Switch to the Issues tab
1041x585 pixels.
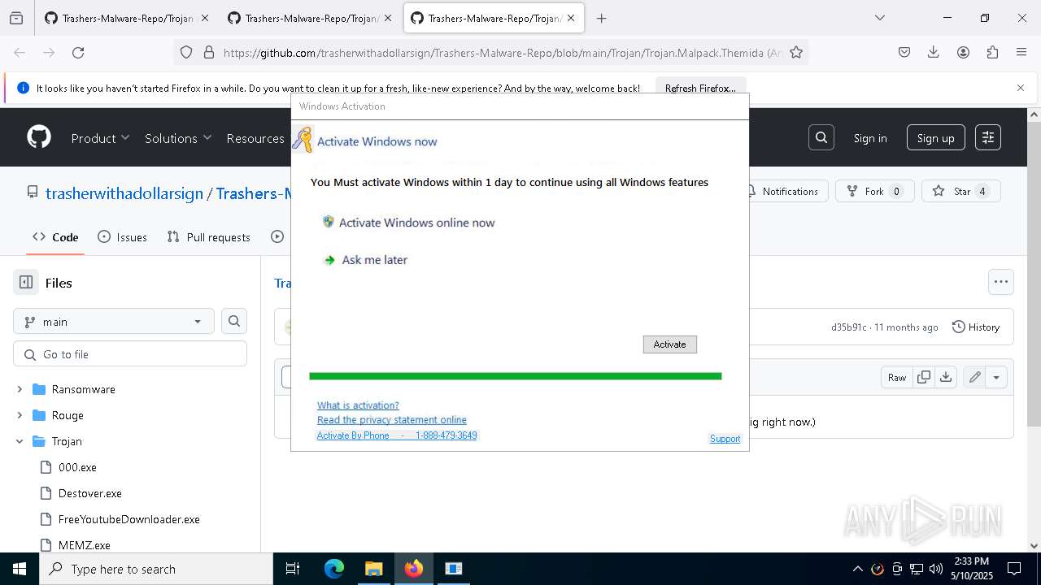[x=122, y=237]
